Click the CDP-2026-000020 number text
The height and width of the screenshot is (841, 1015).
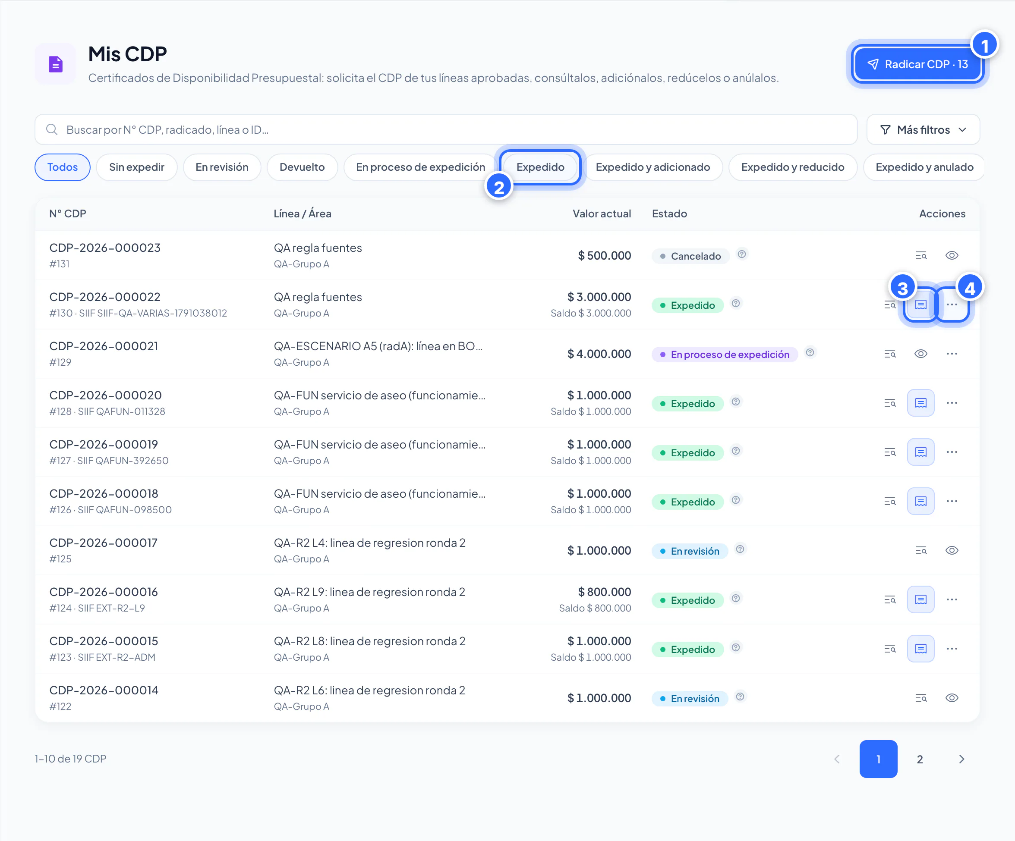click(105, 395)
